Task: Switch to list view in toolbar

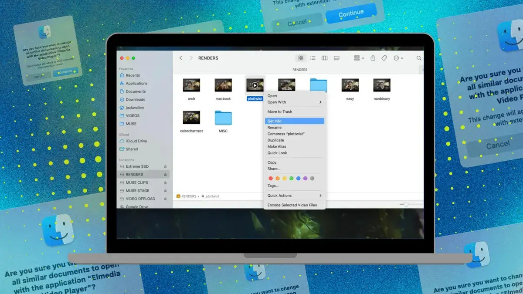Action: pyautogui.click(x=312, y=58)
